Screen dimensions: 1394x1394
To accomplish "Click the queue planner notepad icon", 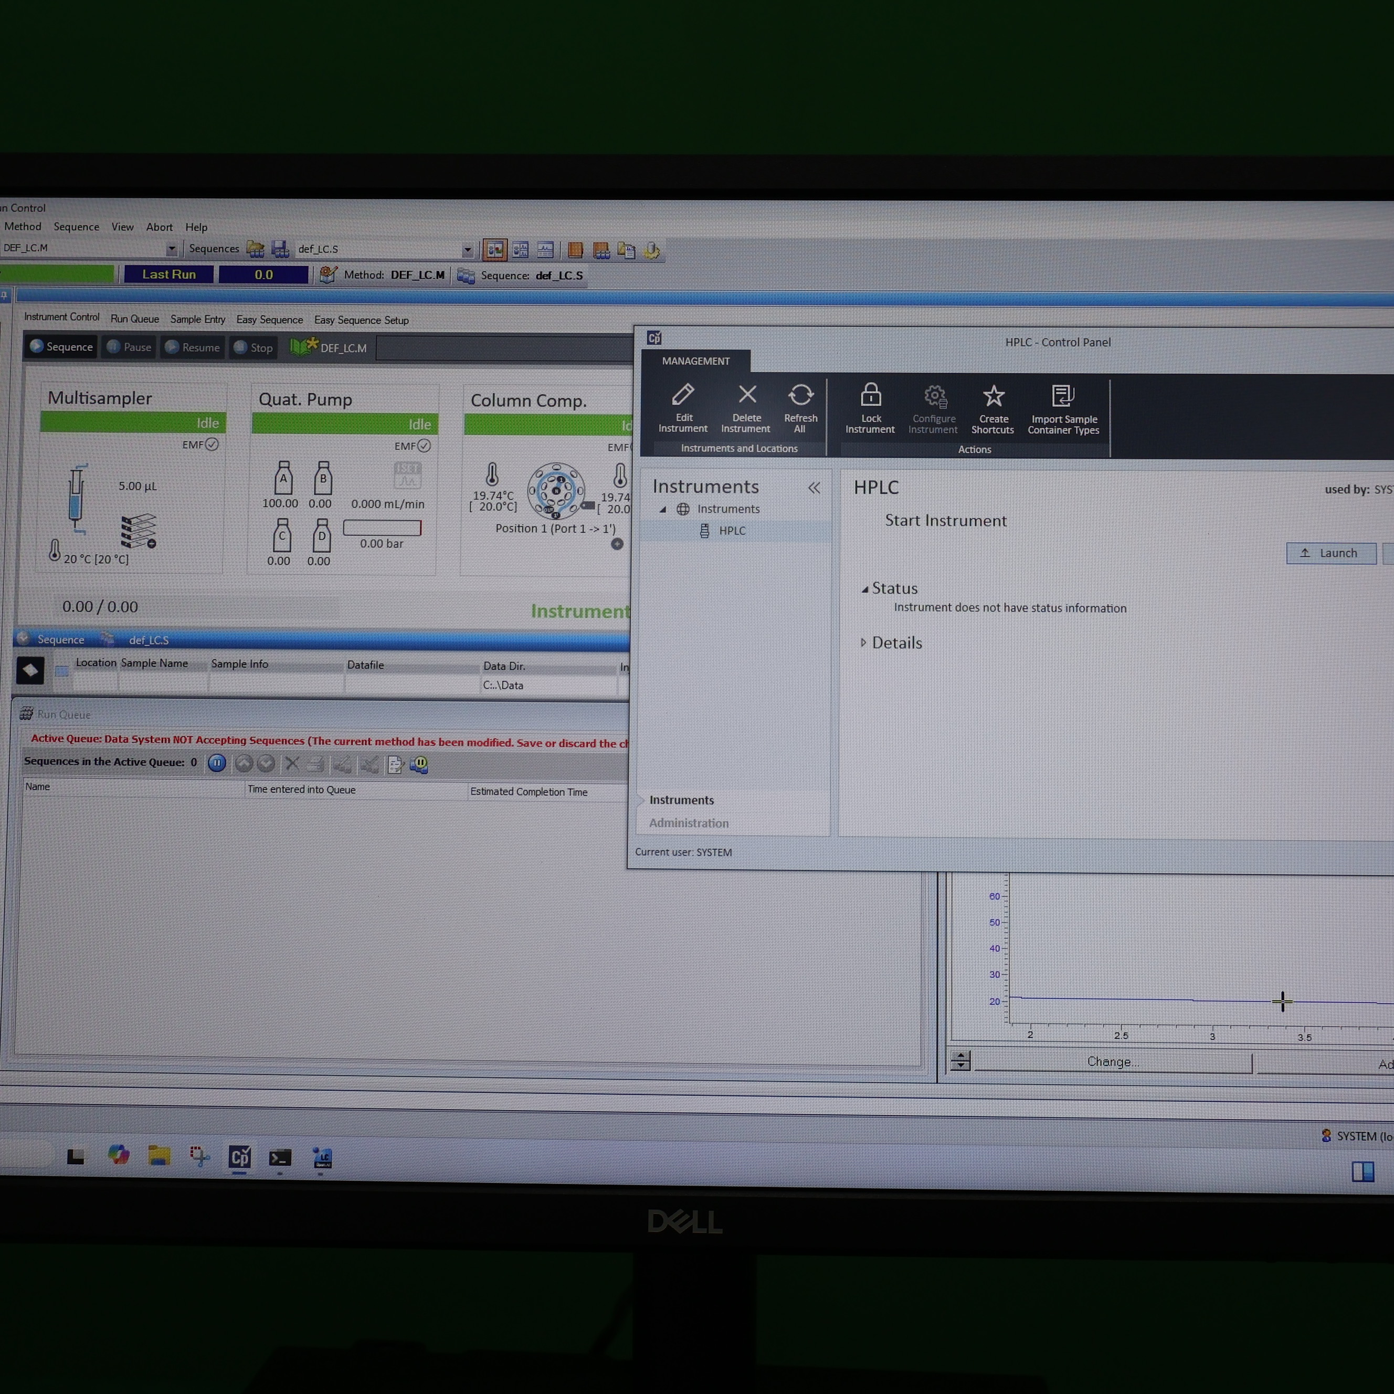I will [x=395, y=765].
